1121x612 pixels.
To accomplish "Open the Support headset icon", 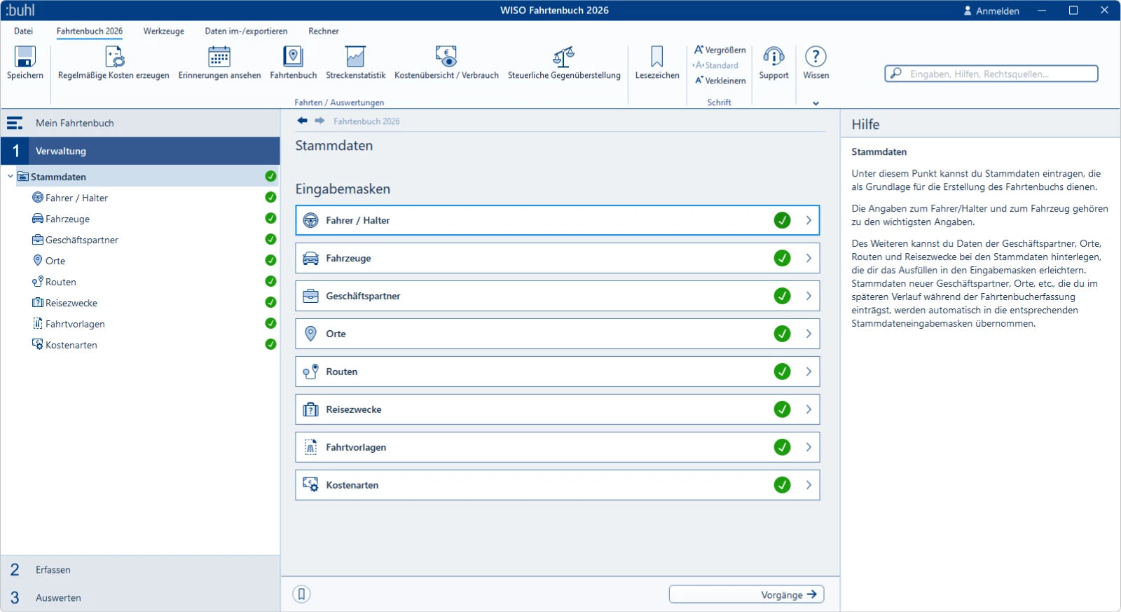I will [x=773, y=56].
